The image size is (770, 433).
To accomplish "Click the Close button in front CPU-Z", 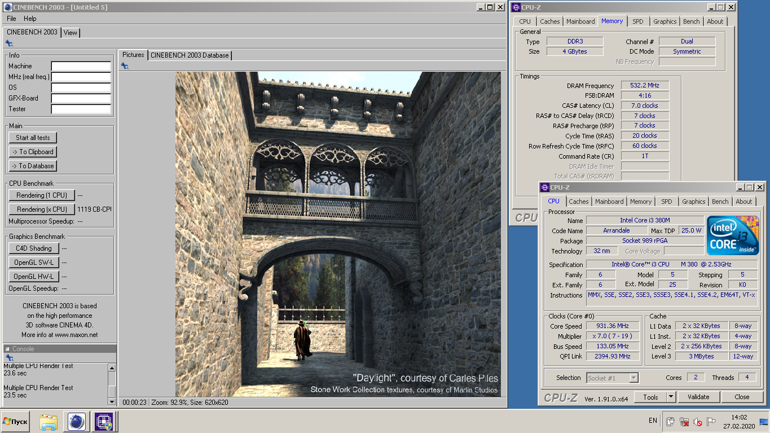I will (x=742, y=397).
